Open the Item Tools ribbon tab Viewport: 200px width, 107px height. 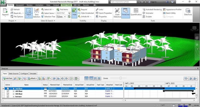[x=66, y=5]
